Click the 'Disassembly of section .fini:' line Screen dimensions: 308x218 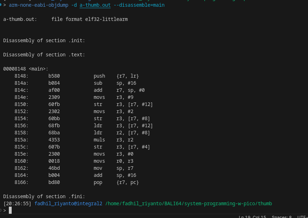(x=44, y=196)
